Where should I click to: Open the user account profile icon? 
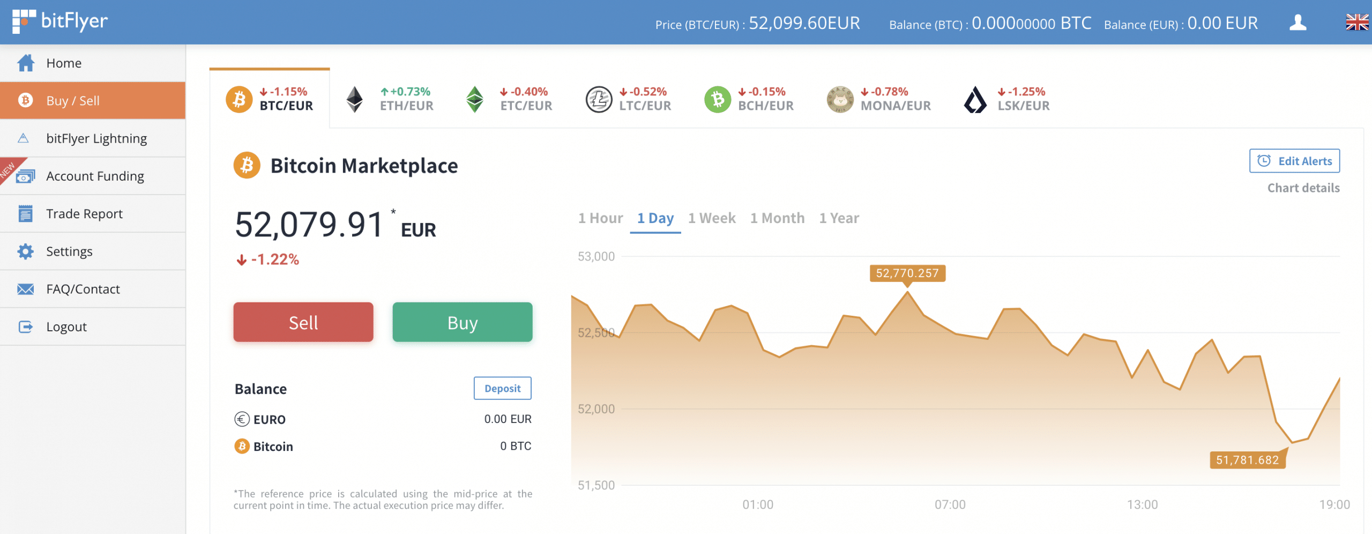1298,23
